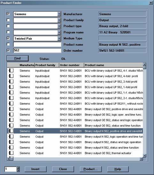Uncheck the Medium Type filter checkbox
The height and width of the screenshot is (175, 154).
[8, 38]
